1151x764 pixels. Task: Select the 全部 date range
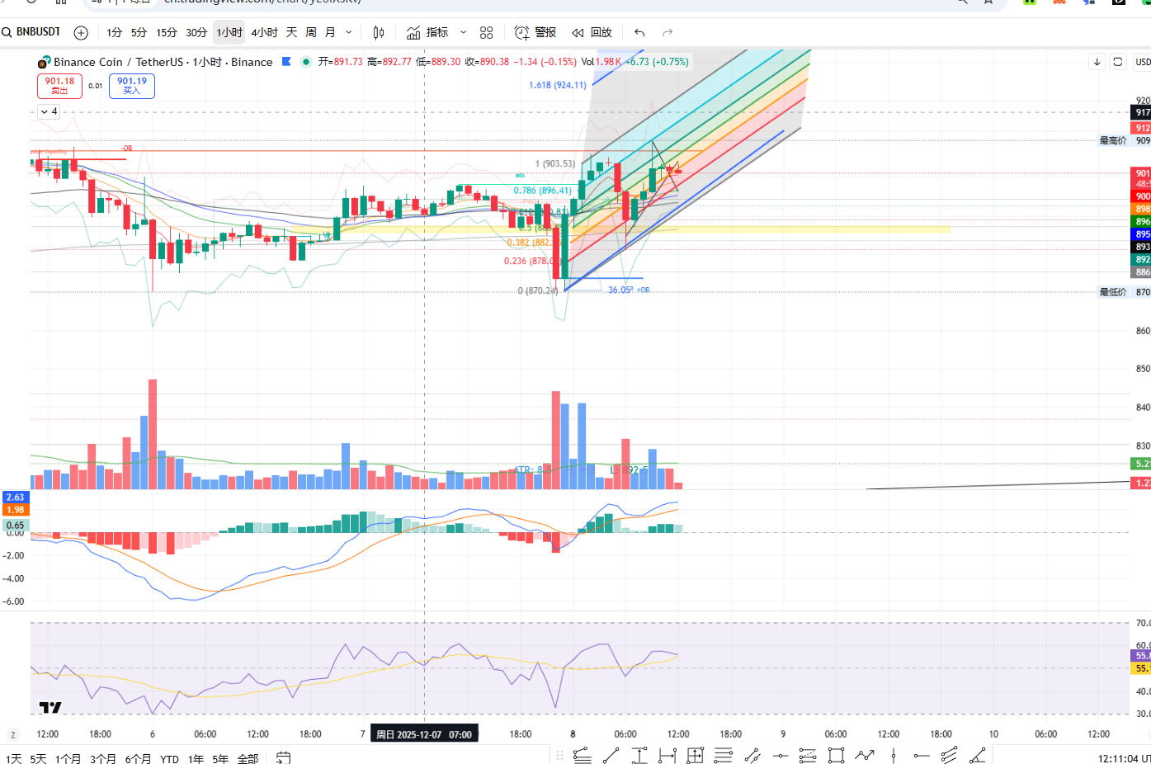coord(248,758)
